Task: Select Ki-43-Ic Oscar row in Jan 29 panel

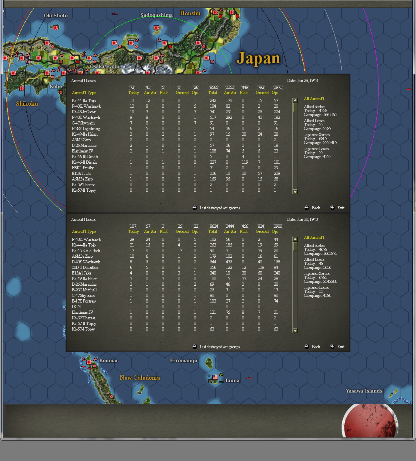Action: 176,112
